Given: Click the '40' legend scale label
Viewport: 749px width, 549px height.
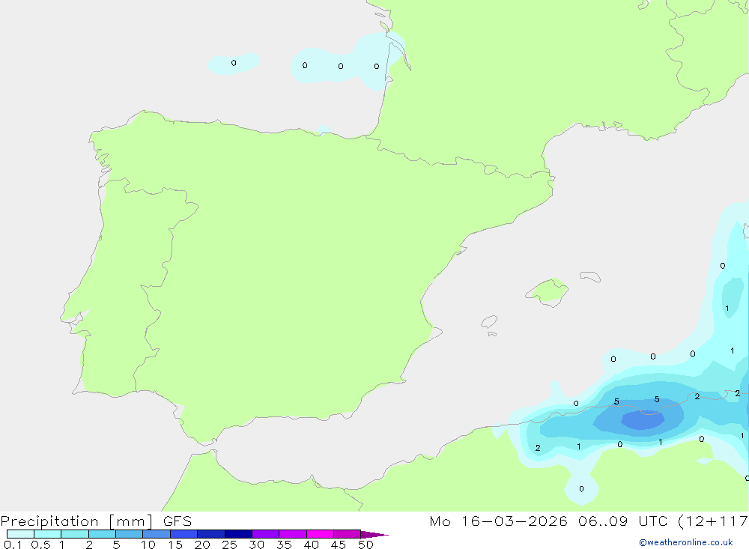Looking at the screenshot, I should point(312,545).
